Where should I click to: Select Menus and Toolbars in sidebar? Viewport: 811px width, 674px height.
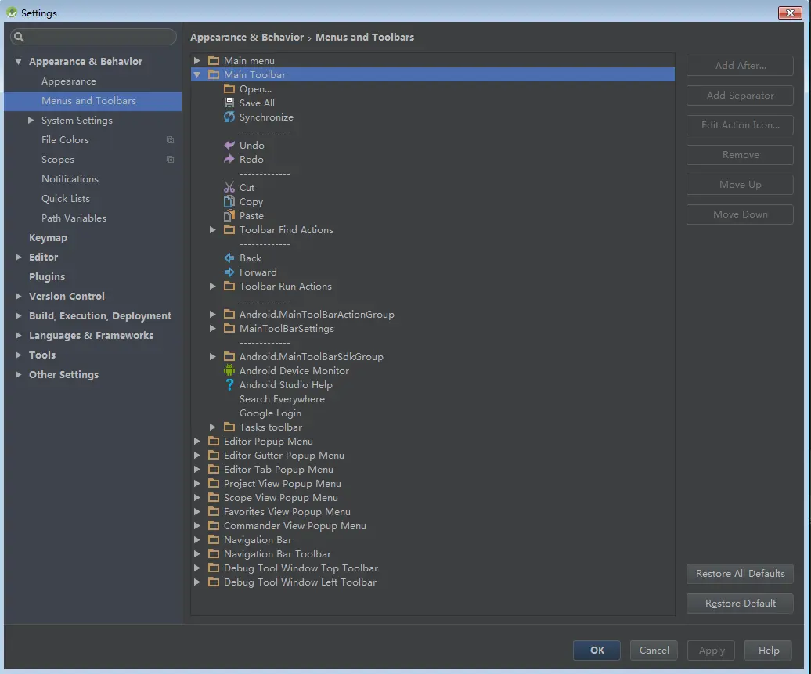tap(92, 101)
